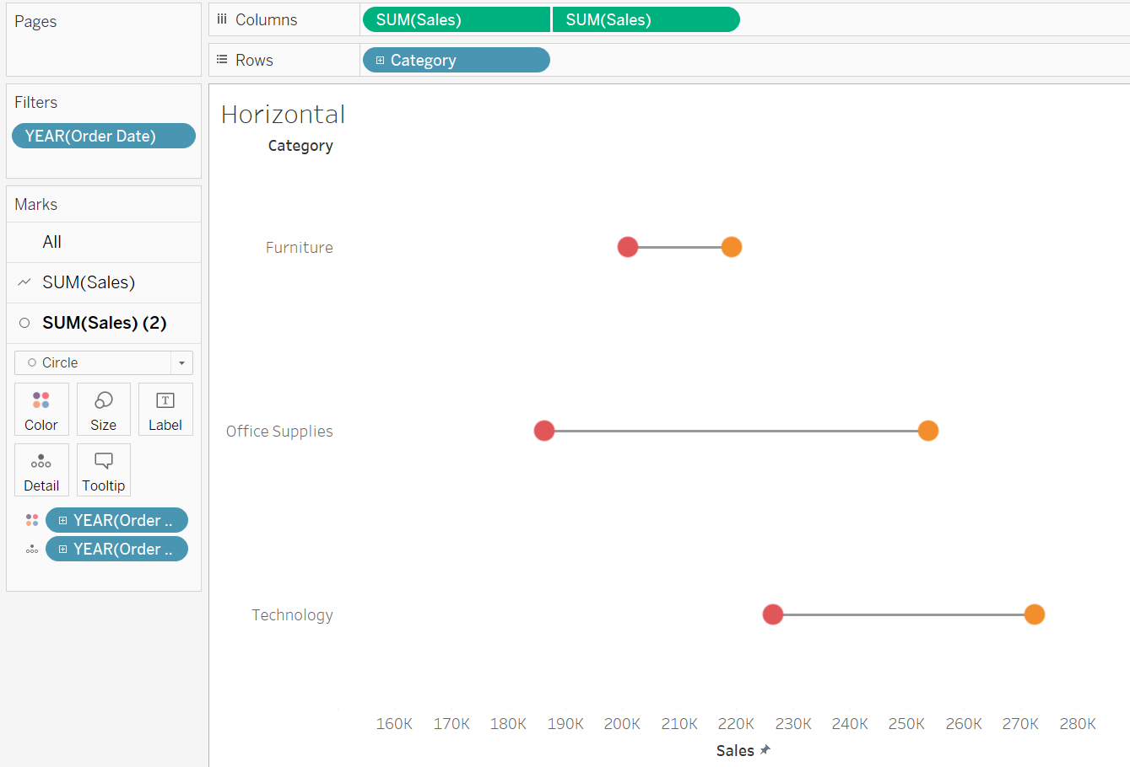
Task: Open the Size marks card icon
Action: (103, 409)
